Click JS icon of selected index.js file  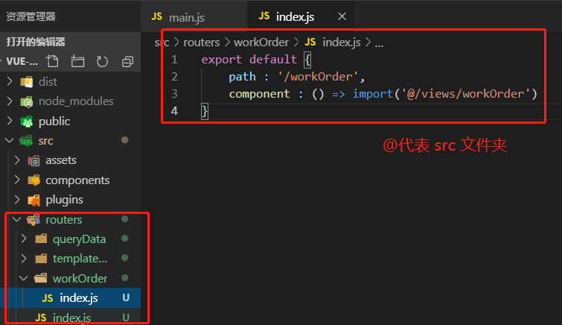48,298
